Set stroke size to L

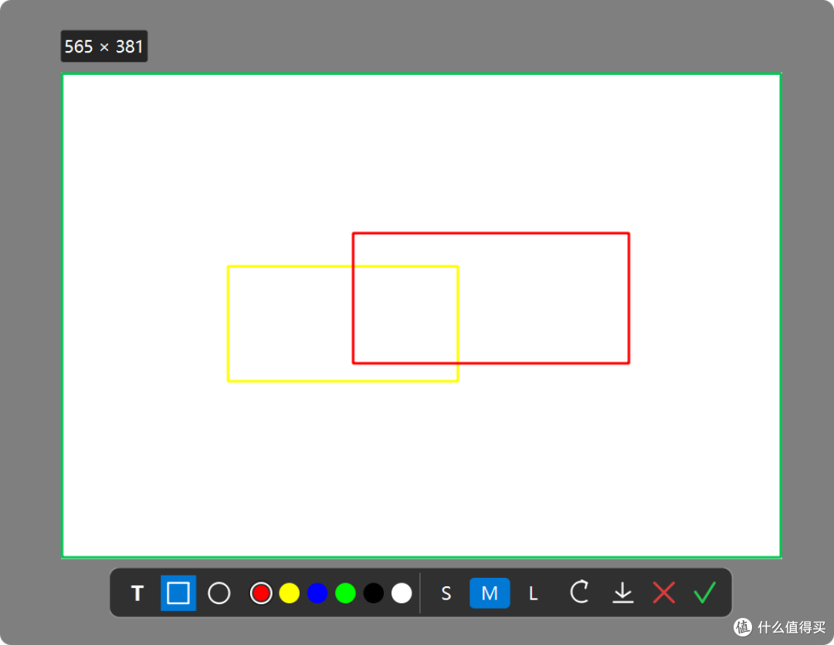tap(533, 592)
